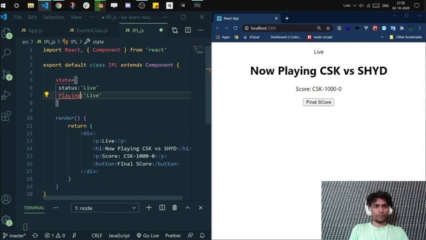Open the Selection menu
The width and height of the screenshot is (426, 240).
click(53, 17)
